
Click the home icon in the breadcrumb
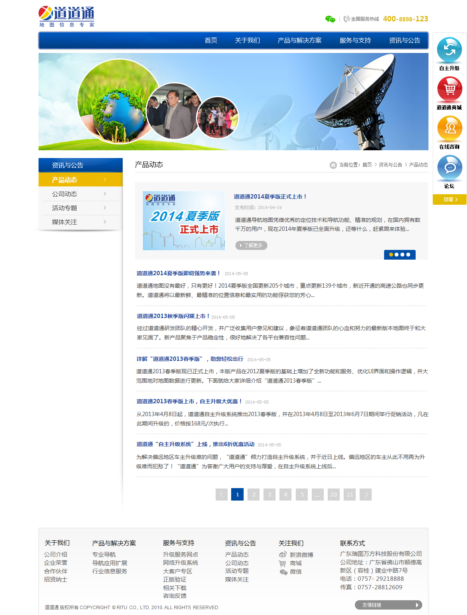(333, 165)
